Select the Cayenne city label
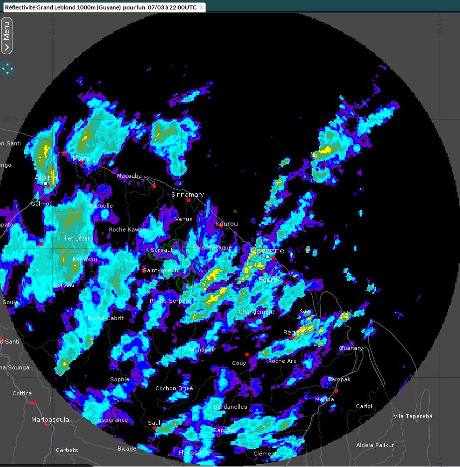This screenshot has height=467, width=460. click(x=268, y=250)
